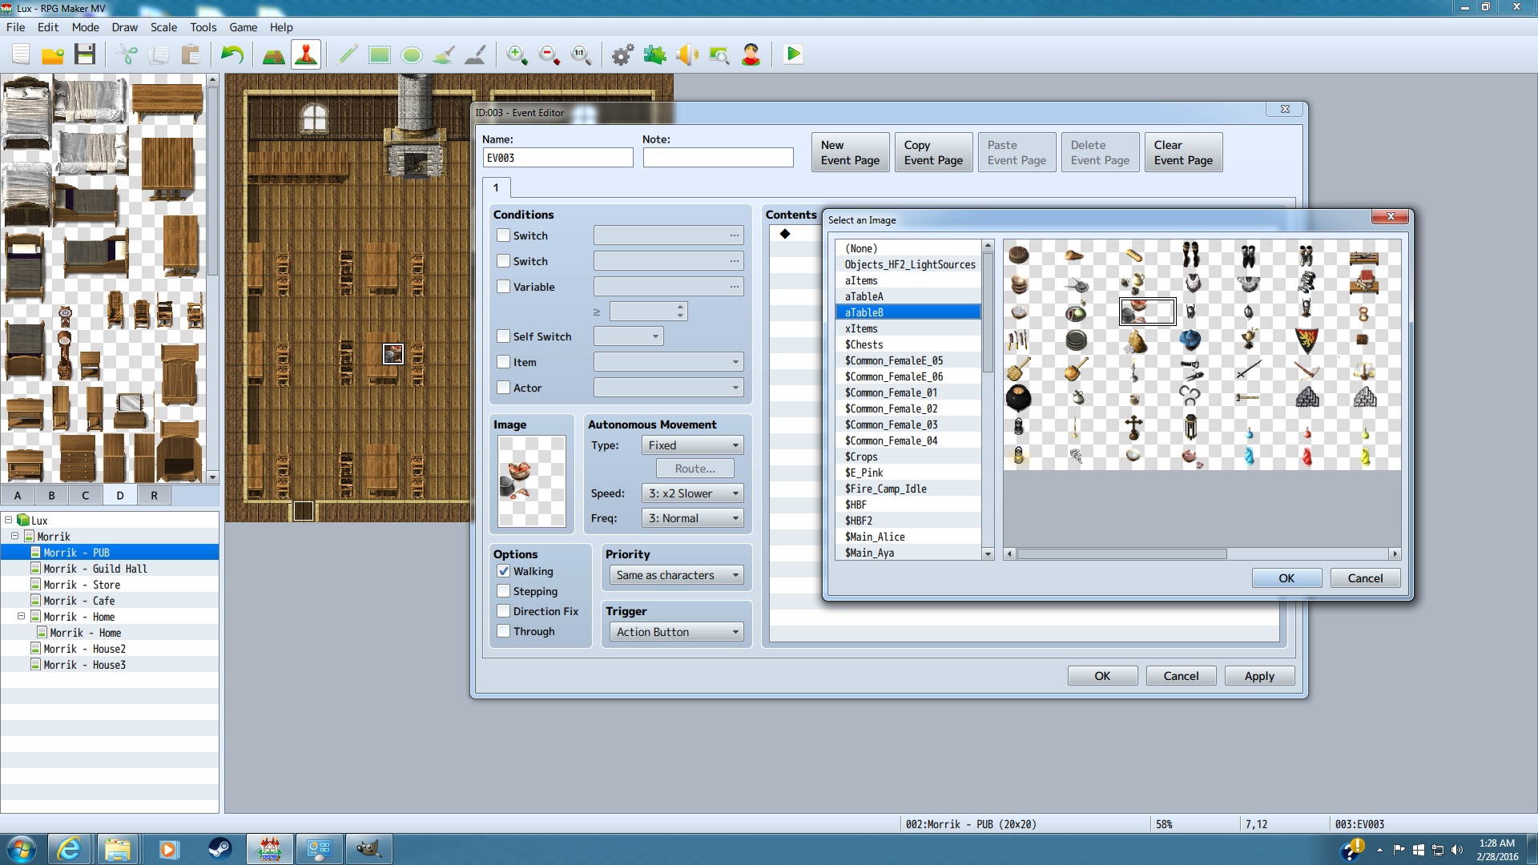Collapse the Morrik - Home tree node
Image resolution: width=1538 pixels, height=865 pixels.
pyautogui.click(x=22, y=617)
